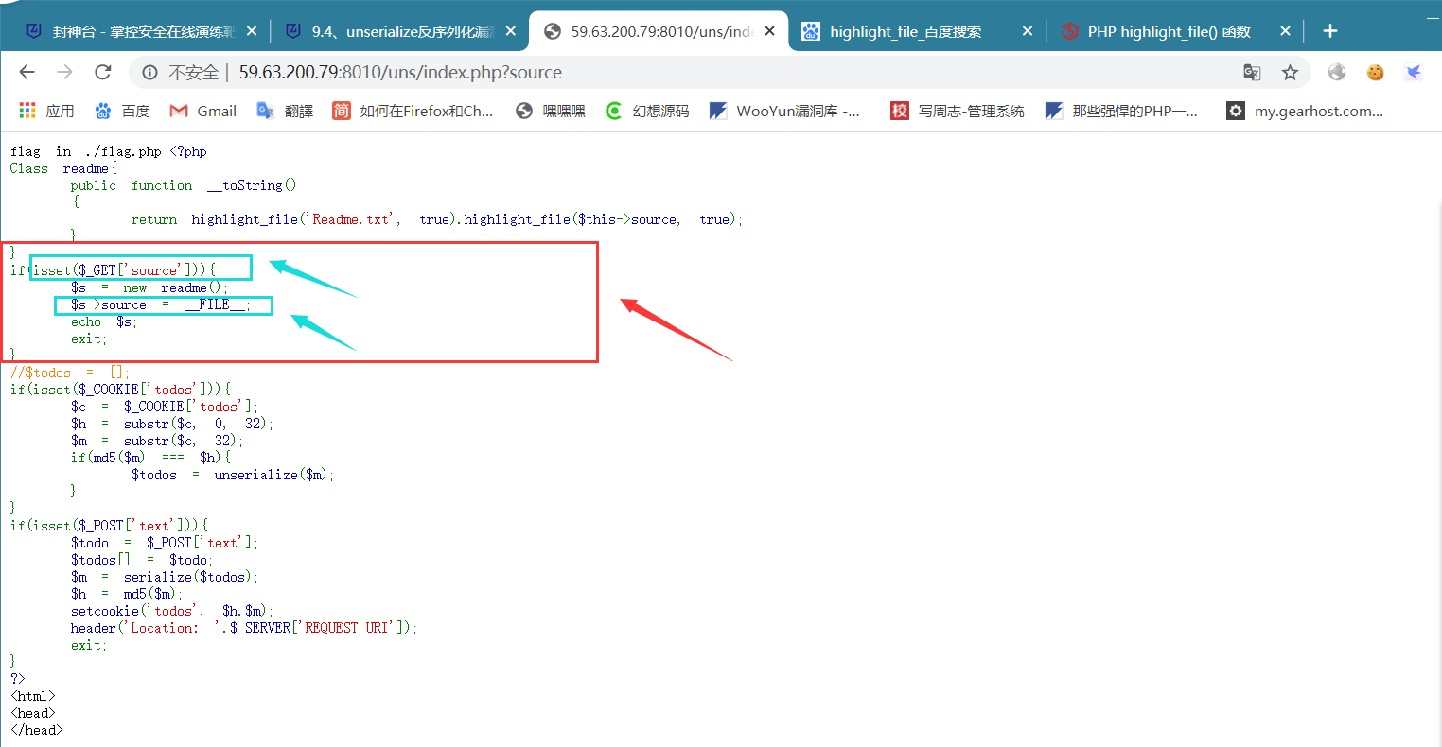Click the not-secure info icon in the address bar

[149, 72]
